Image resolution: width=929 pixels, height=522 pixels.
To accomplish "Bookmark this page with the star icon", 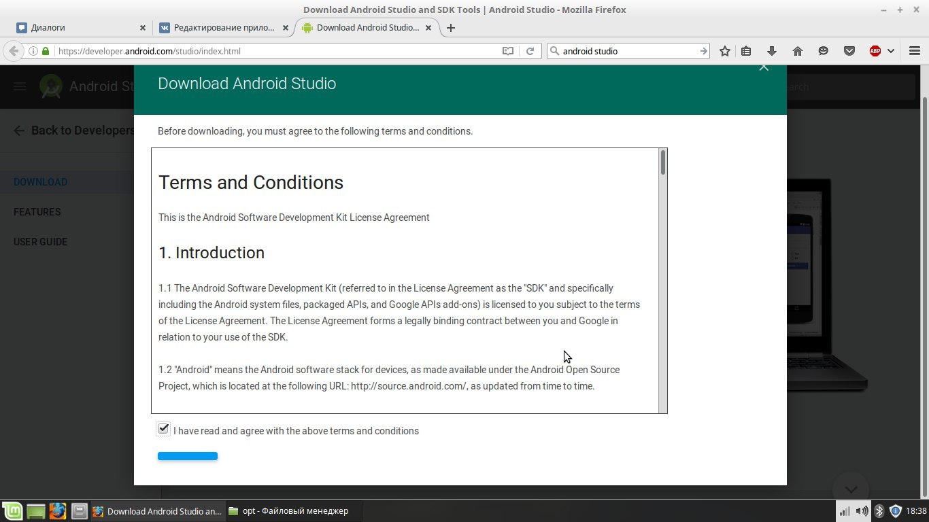I will tap(725, 51).
